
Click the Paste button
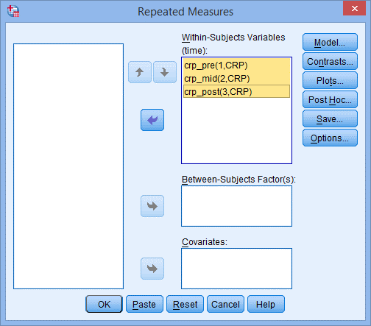click(x=144, y=304)
